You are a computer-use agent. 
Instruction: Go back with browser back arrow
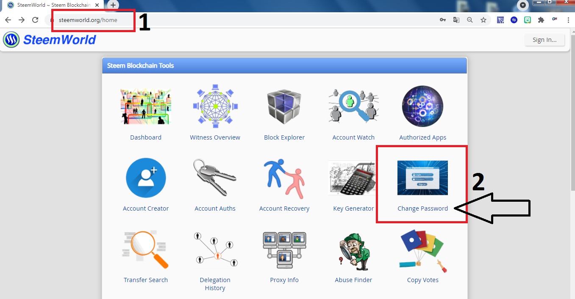8,20
